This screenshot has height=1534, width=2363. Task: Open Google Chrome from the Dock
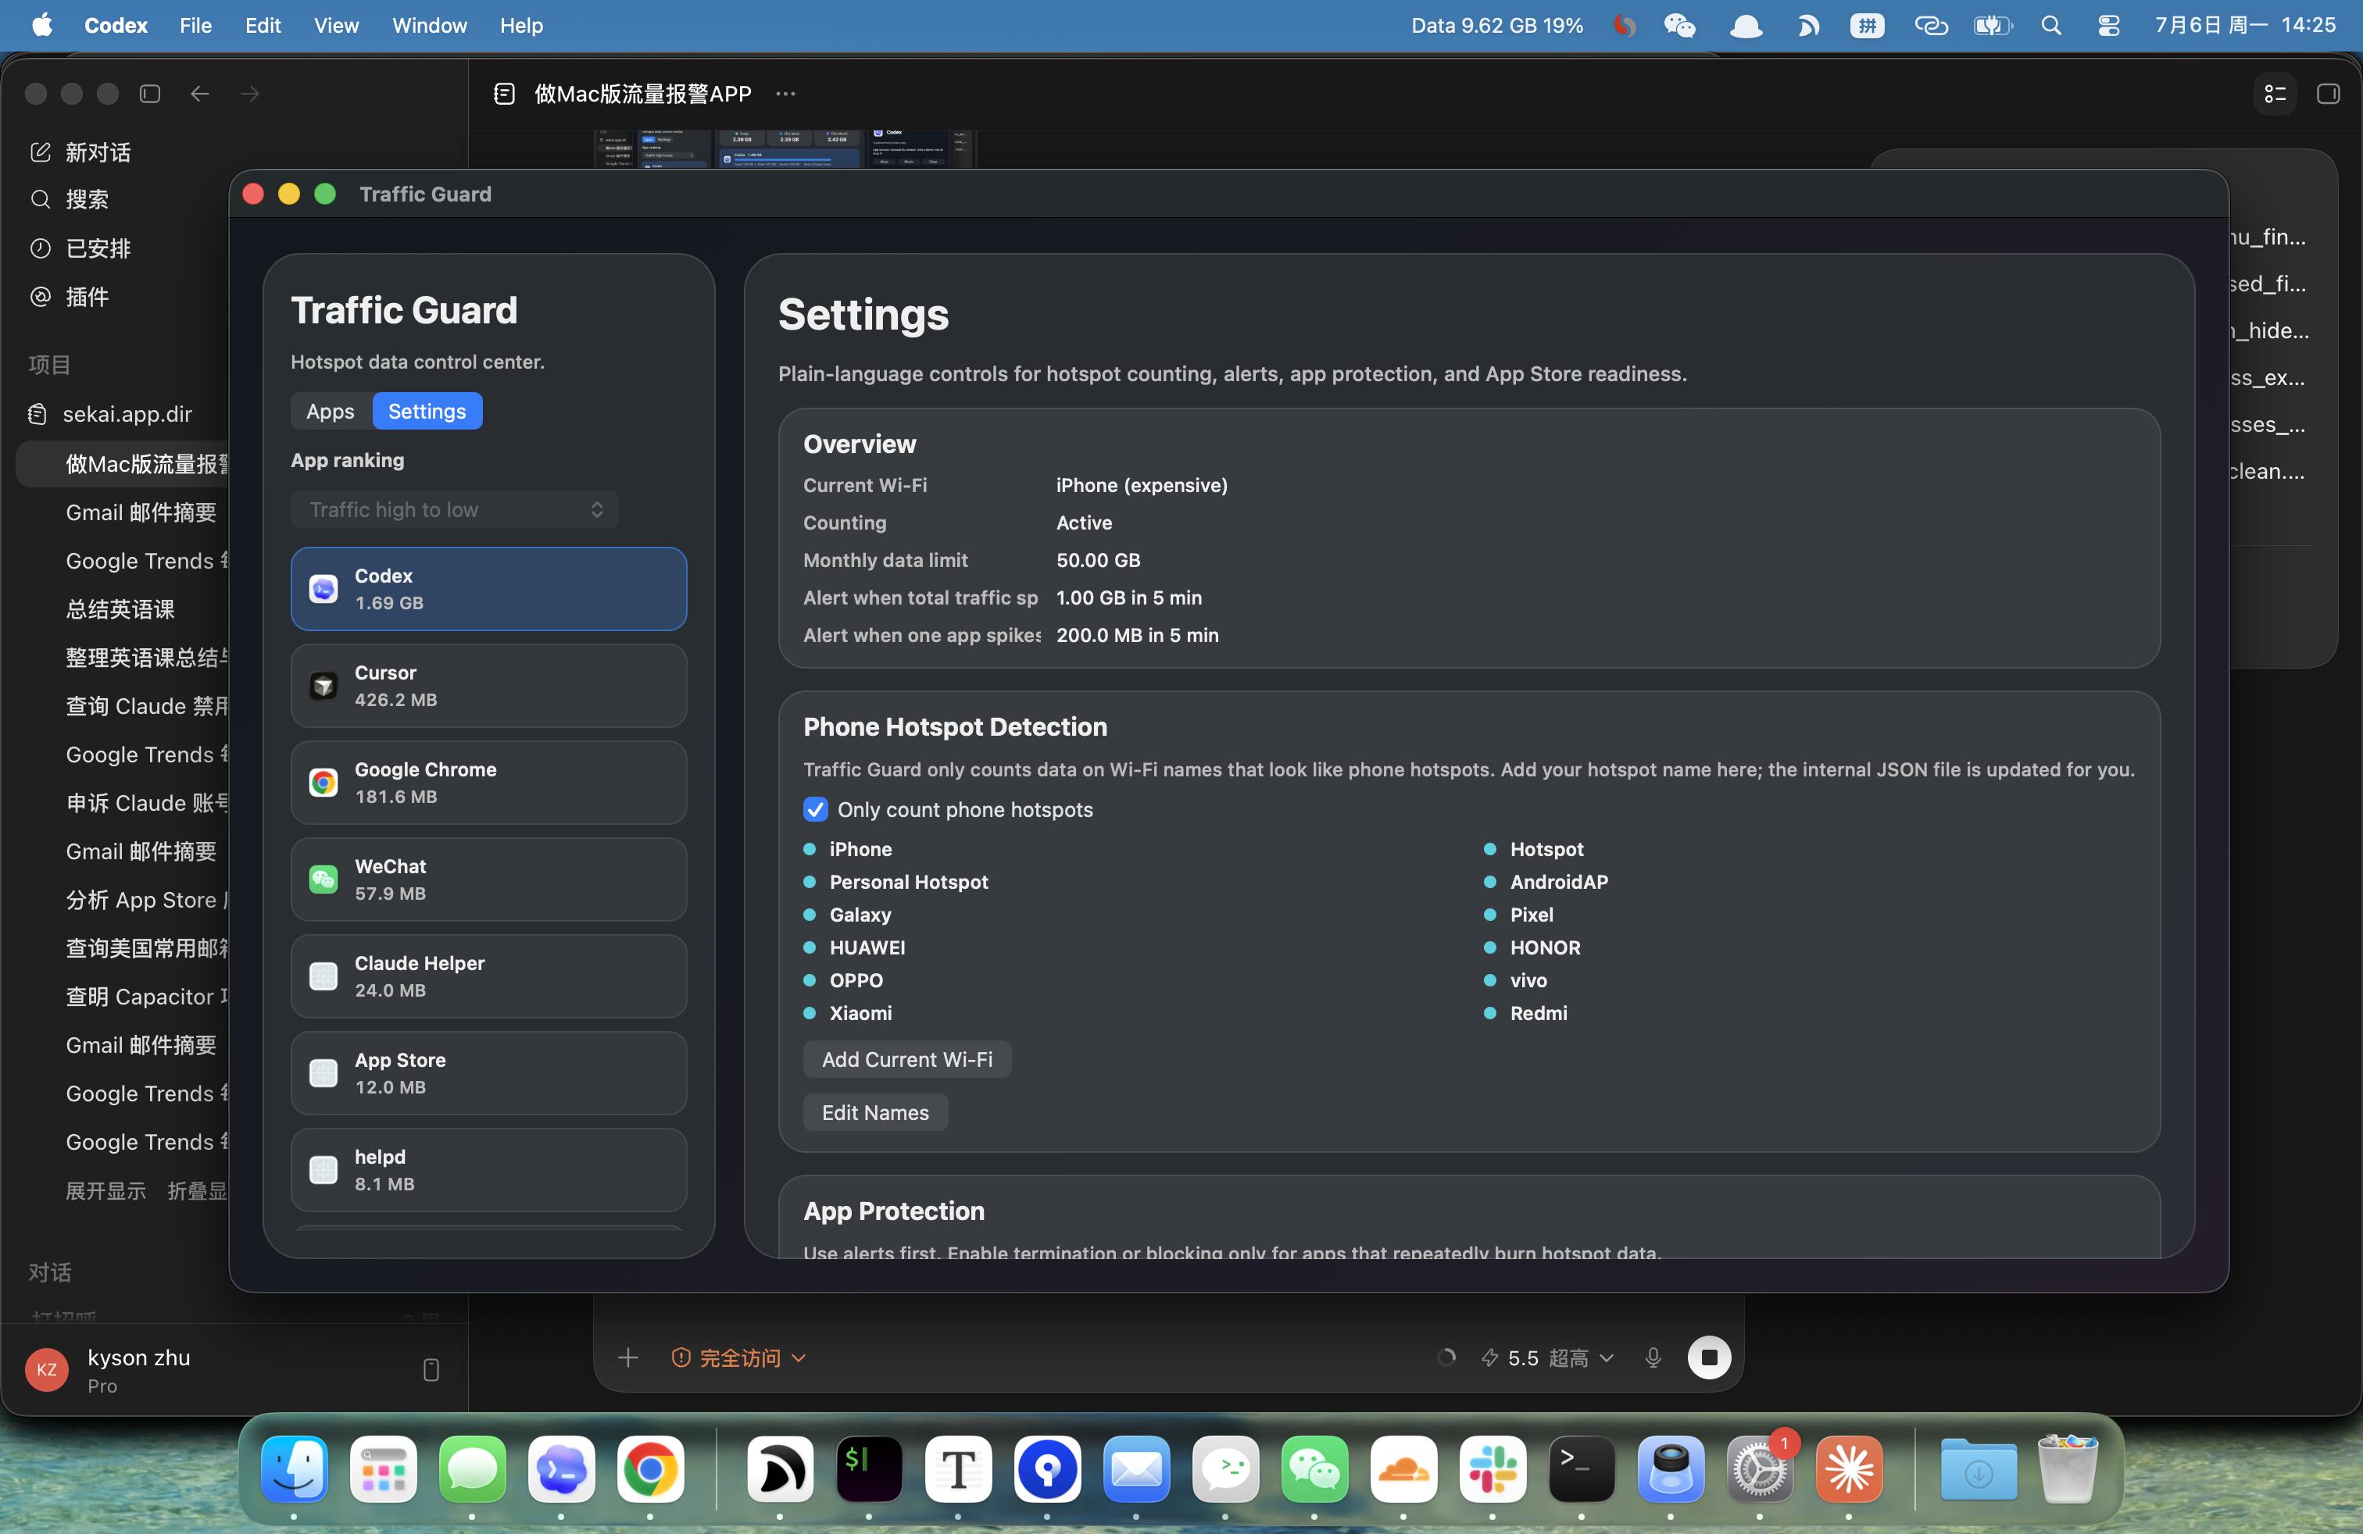650,1468
